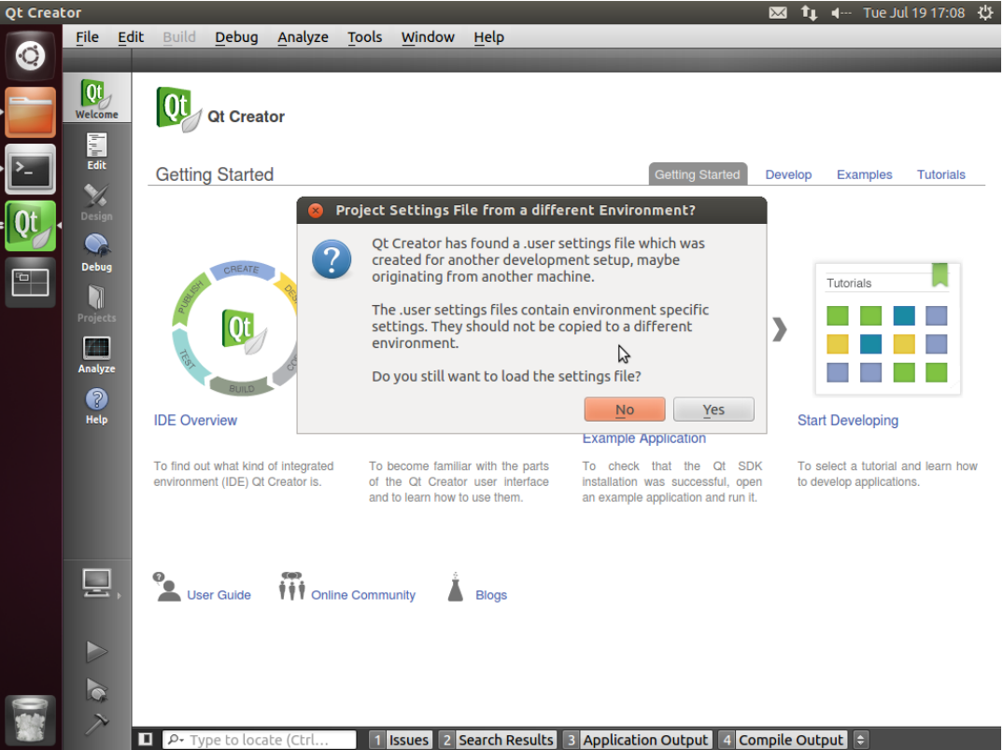Open the Analyze menu
Image resolution: width=1003 pixels, height=750 pixels.
coord(303,37)
